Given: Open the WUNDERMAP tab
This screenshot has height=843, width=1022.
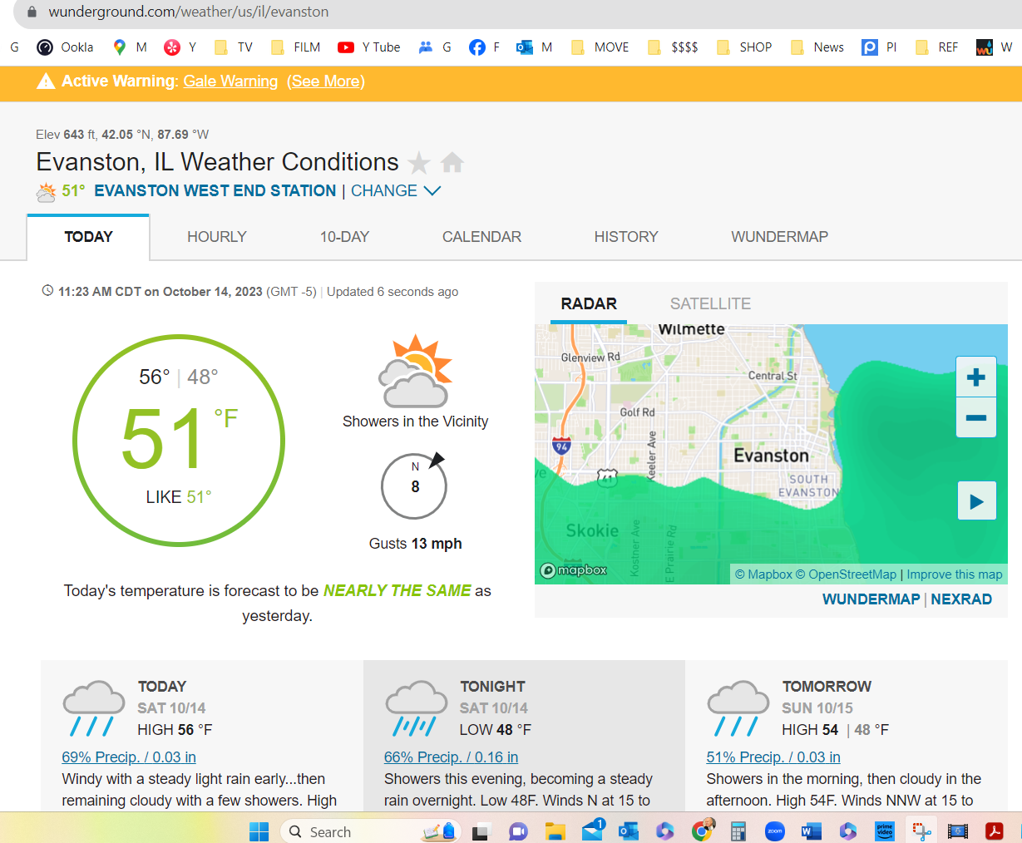Looking at the screenshot, I should tap(779, 237).
